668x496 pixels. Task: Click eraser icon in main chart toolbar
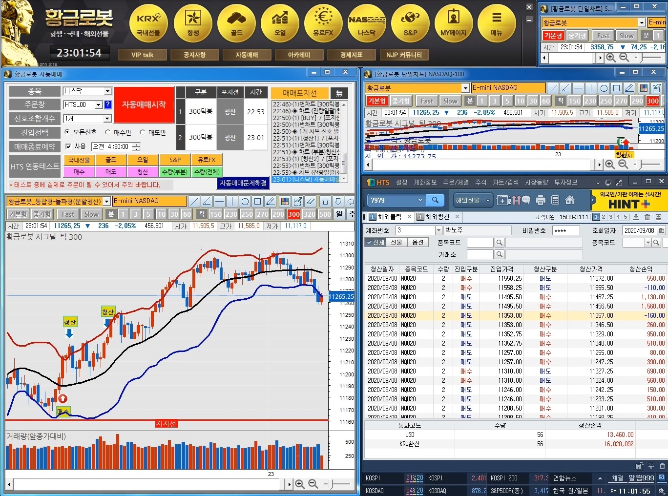(x=310, y=201)
